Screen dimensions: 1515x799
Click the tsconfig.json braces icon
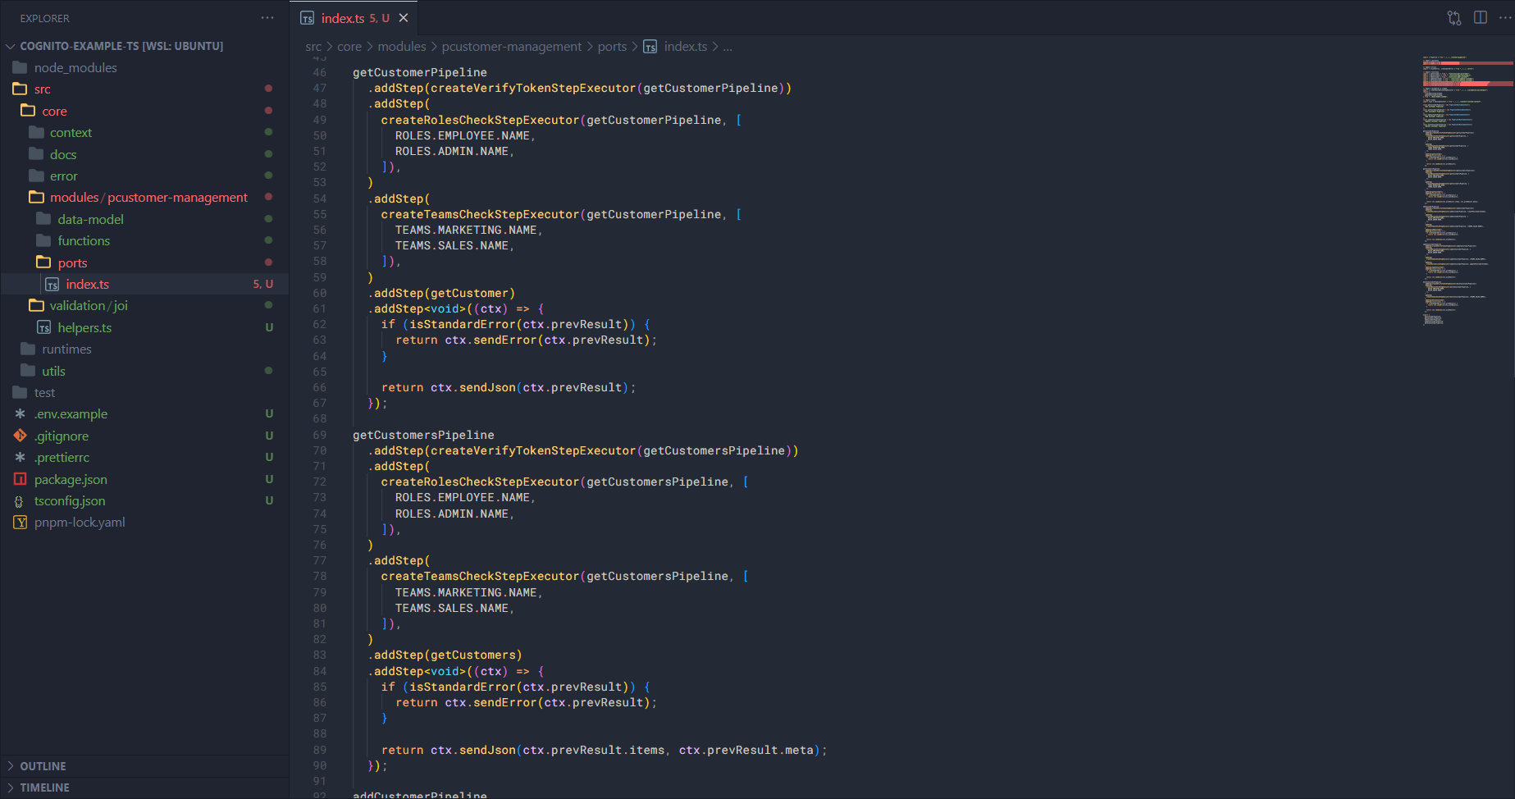pos(20,501)
